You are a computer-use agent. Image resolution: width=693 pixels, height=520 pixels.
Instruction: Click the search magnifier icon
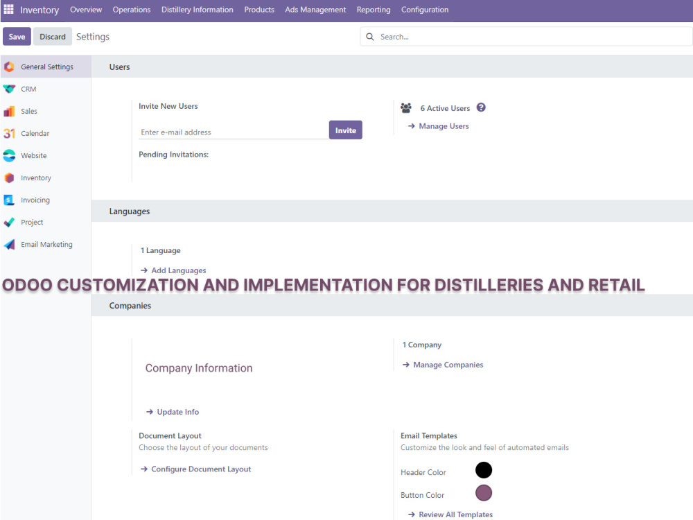click(370, 37)
